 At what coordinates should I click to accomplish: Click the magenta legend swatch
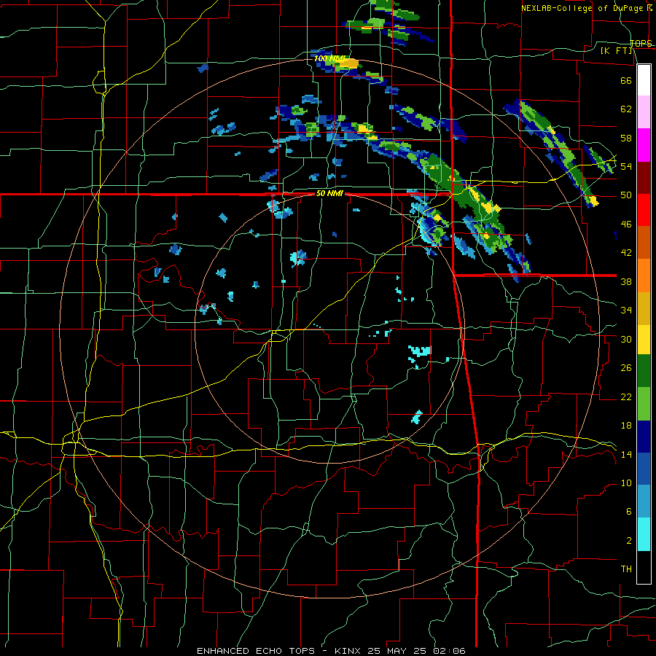coord(644,145)
